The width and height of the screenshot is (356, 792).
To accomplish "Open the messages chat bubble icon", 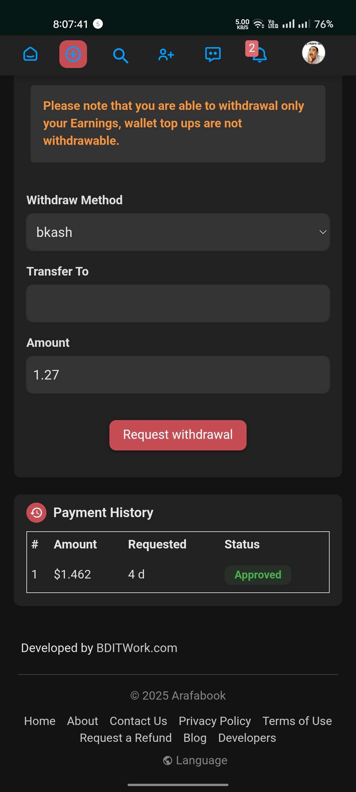I will tap(213, 54).
